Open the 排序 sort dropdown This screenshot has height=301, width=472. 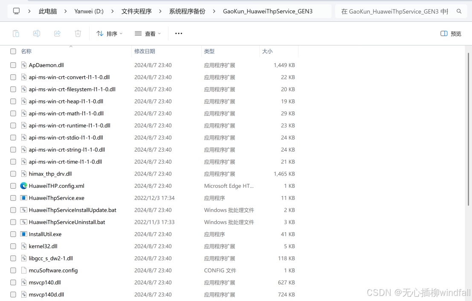click(109, 33)
